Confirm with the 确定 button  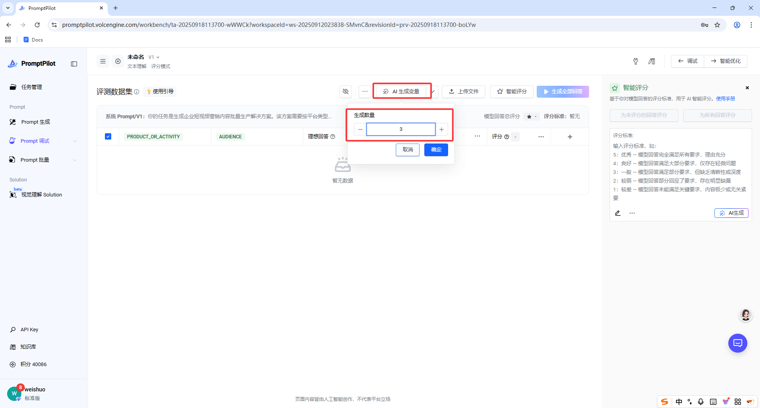click(436, 150)
